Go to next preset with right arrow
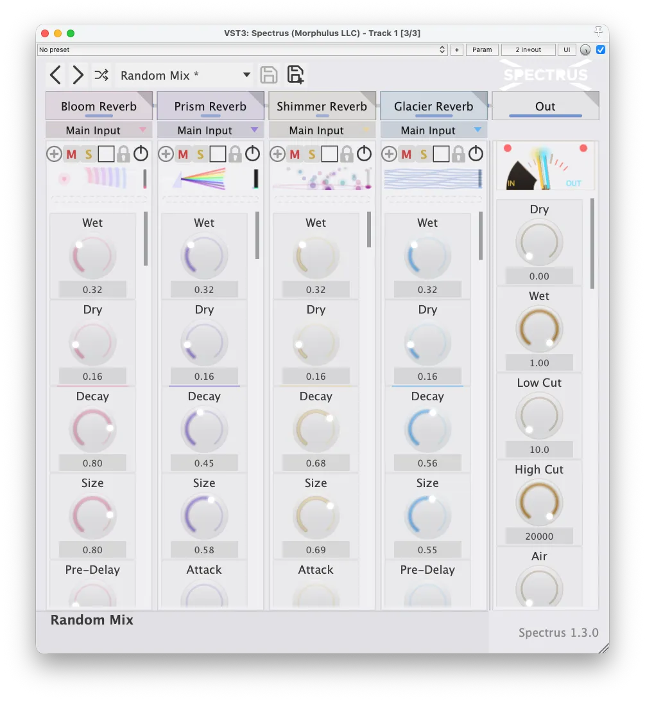Image resolution: width=645 pixels, height=701 pixels. 78,75
